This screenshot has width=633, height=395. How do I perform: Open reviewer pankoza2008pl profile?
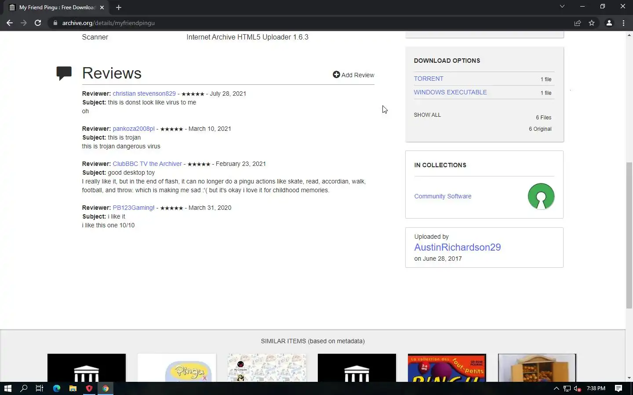134,129
